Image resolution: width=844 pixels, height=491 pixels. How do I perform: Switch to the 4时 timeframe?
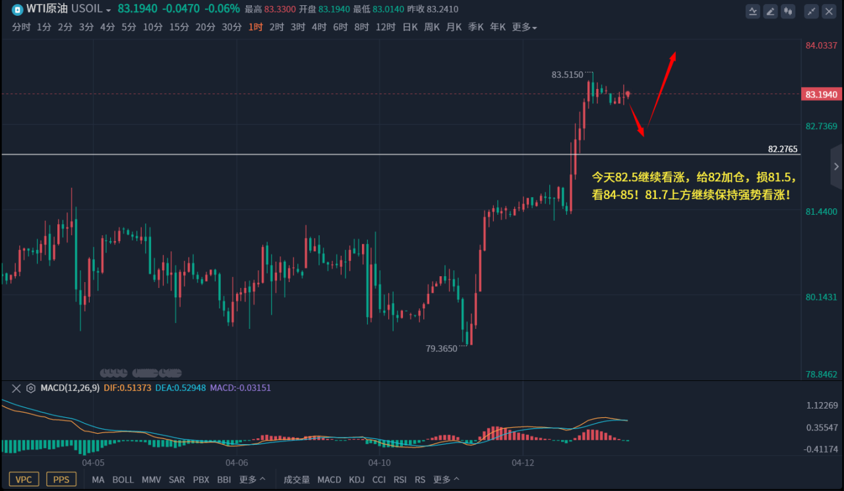319,27
